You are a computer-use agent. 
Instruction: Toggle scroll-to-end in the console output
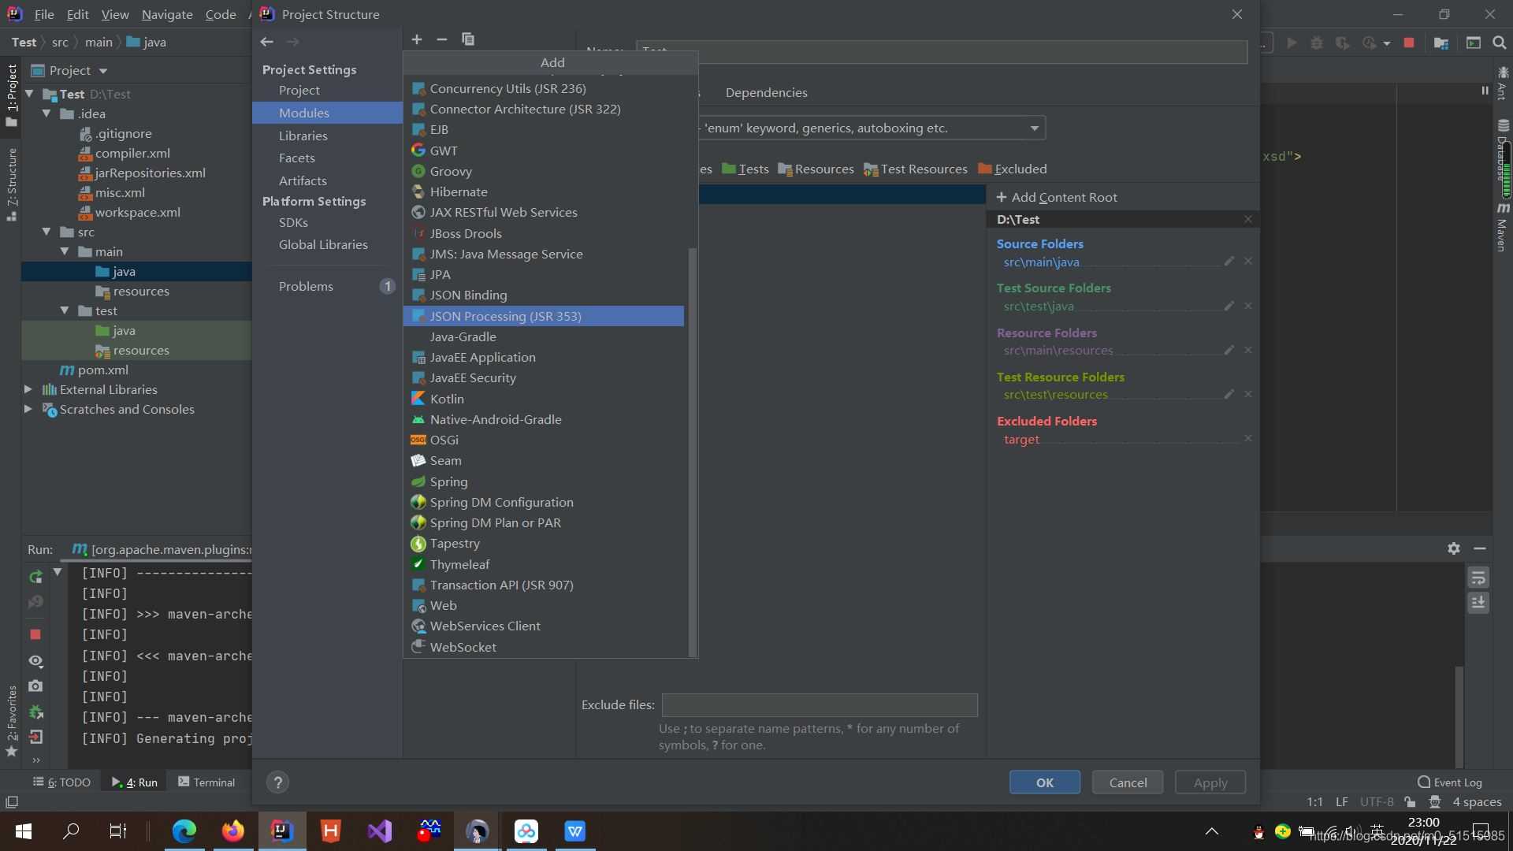tap(1479, 602)
